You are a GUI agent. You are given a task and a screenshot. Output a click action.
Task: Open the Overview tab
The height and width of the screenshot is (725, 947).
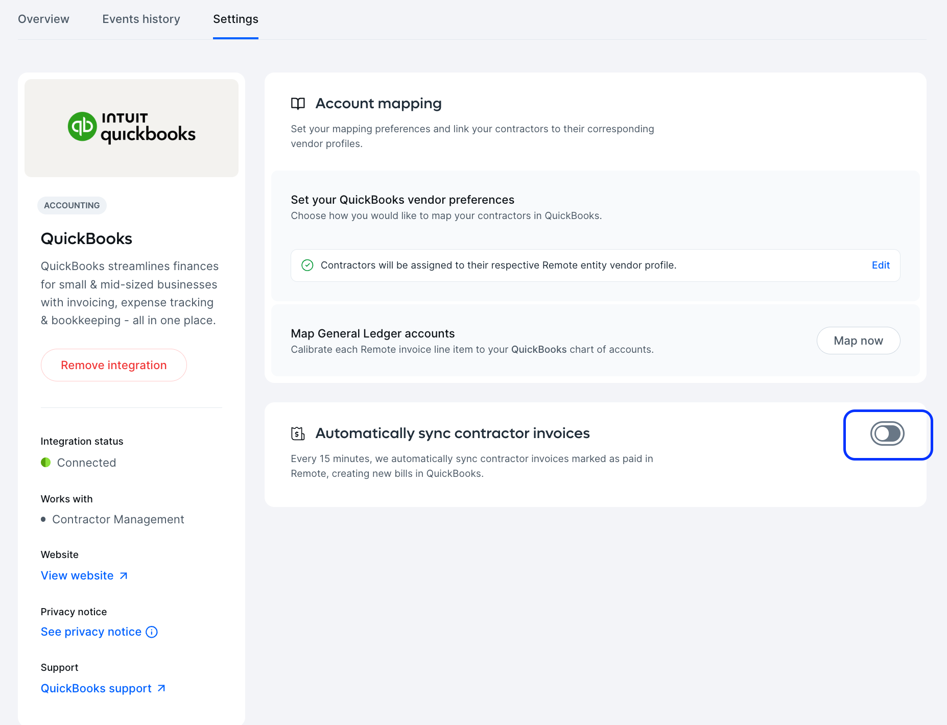pos(43,19)
